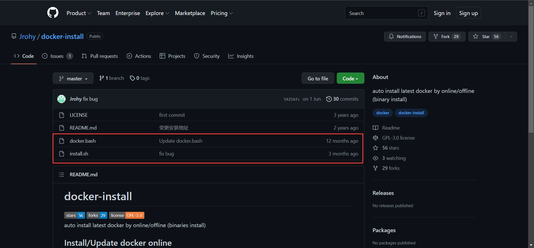Expand the Explore menu
534x248 pixels.
click(x=157, y=13)
